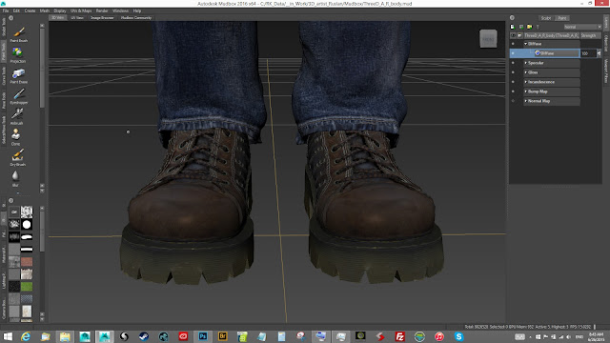
Task: Select the green grass stamp thumbnail
Action: (27, 287)
